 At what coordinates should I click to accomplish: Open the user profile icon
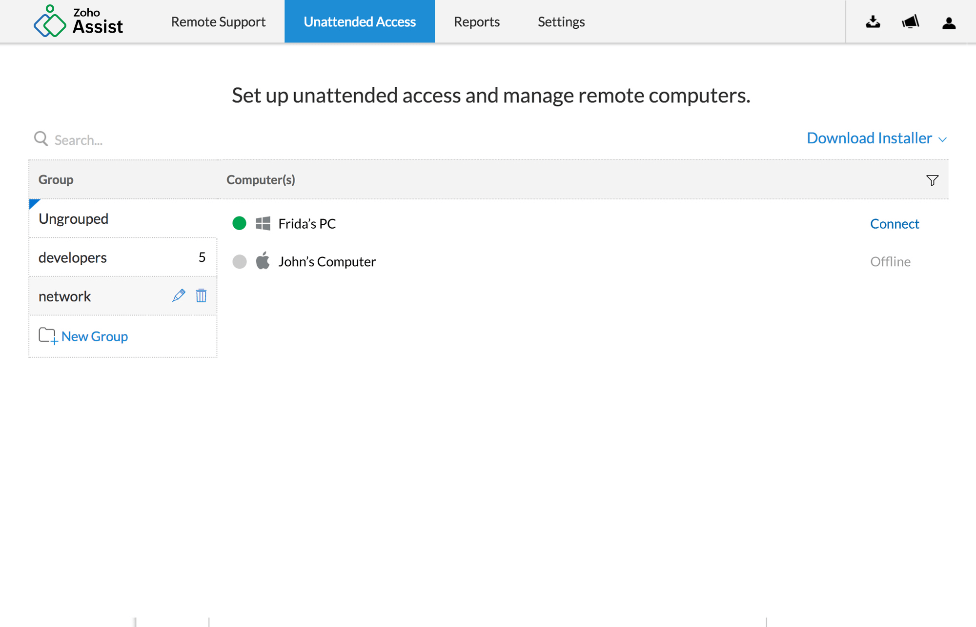949,22
